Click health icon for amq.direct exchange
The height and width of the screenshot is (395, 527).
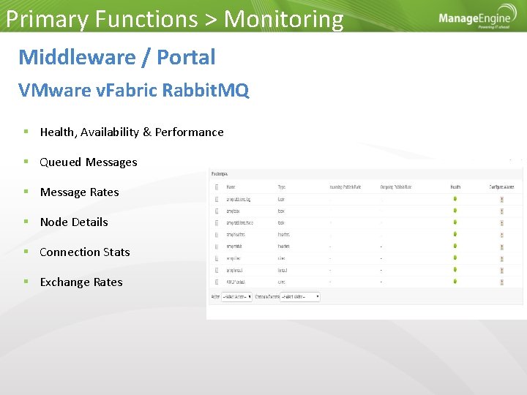click(455, 257)
